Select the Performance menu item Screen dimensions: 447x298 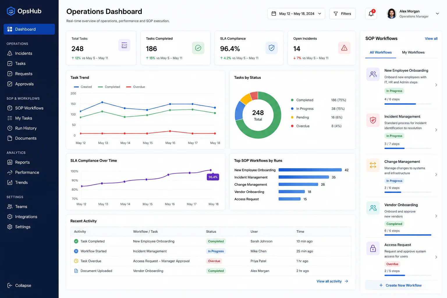pyautogui.click(x=27, y=172)
